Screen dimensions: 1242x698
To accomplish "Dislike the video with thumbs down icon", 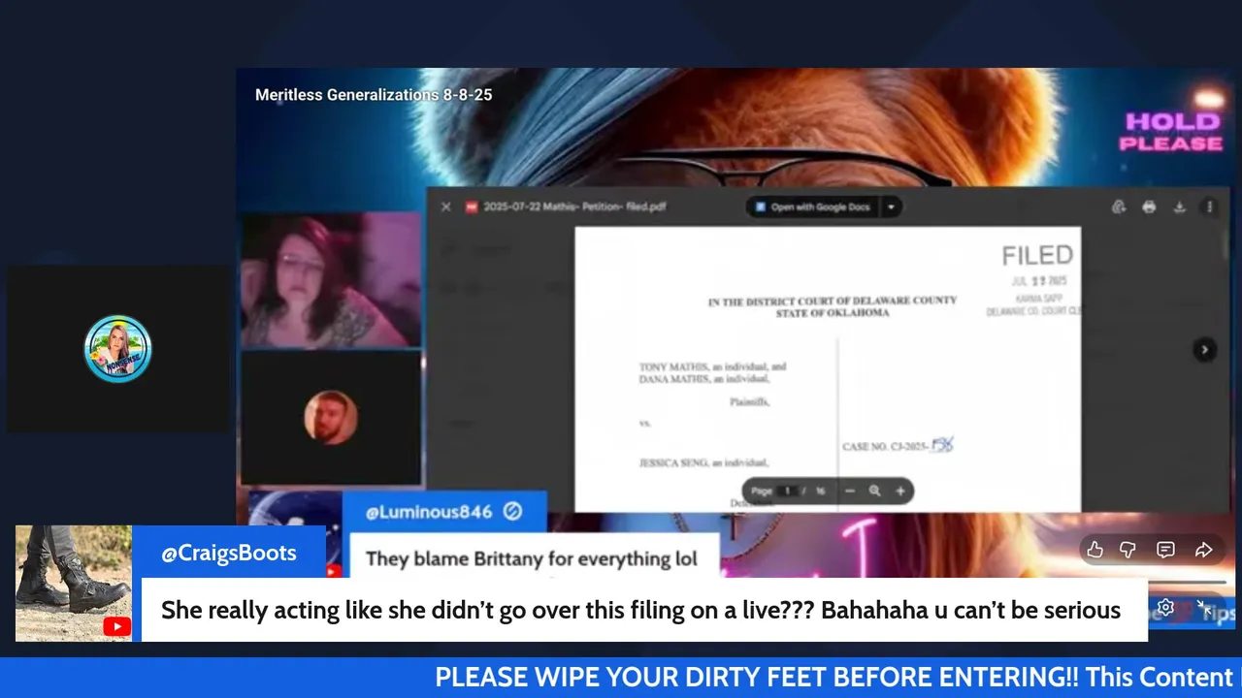I will click(x=1128, y=550).
